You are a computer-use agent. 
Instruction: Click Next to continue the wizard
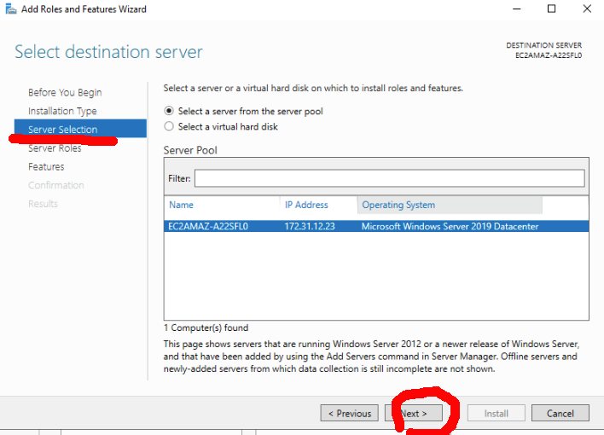tap(414, 413)
